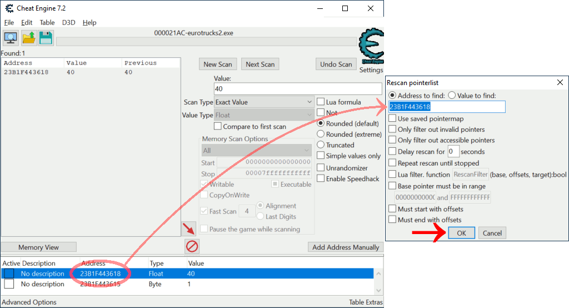Cancel the Rescan pointerlist dialog
This screenshot has width=569, height=308.
[492, 233]
